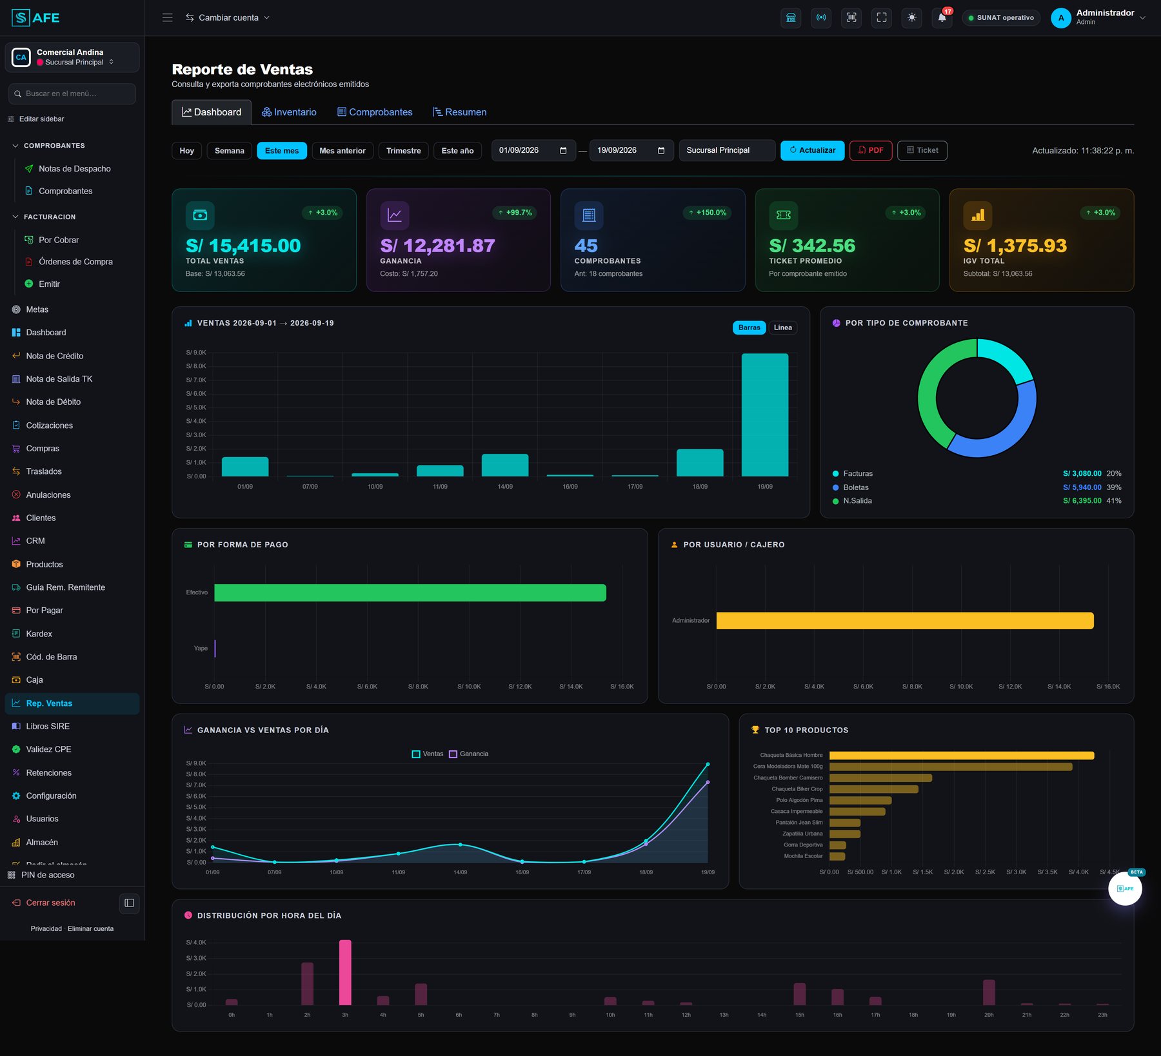Switch to the Comprobantes tab
The image size is (1161, 1056).
[375, 112]
